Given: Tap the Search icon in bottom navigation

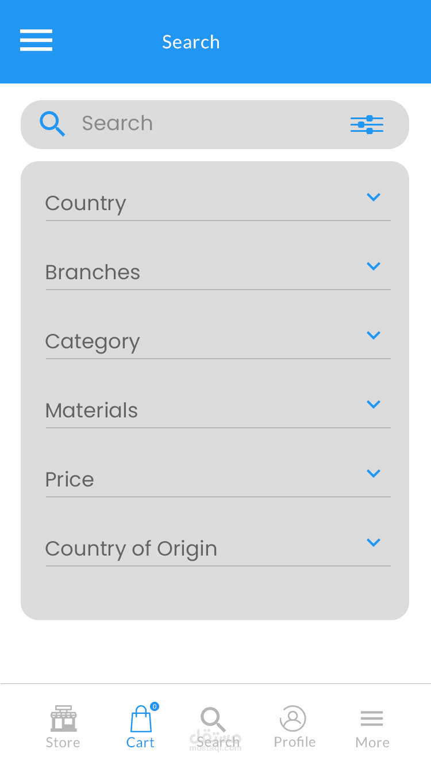Looking at the screenshot, I should point(213,720).
